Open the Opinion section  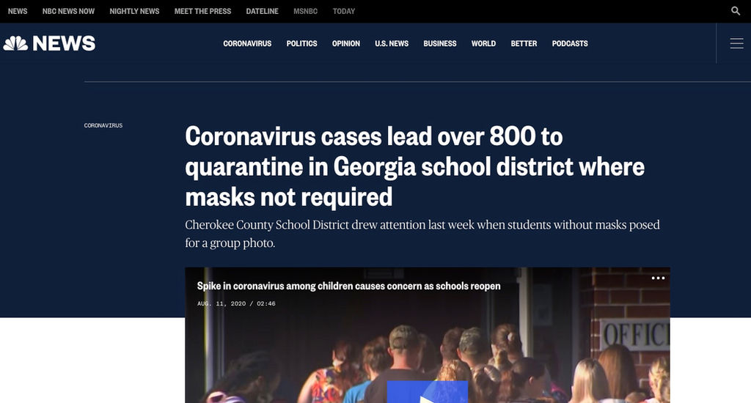[x=346, y=43]
